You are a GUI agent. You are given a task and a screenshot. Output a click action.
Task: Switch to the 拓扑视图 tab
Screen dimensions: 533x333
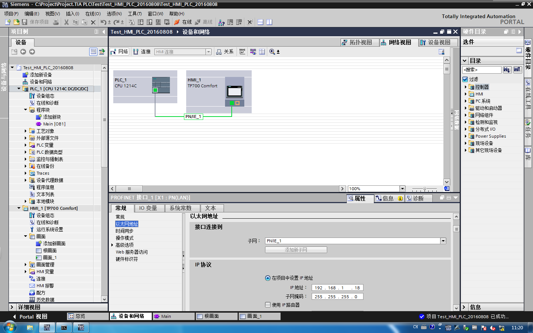360,43
